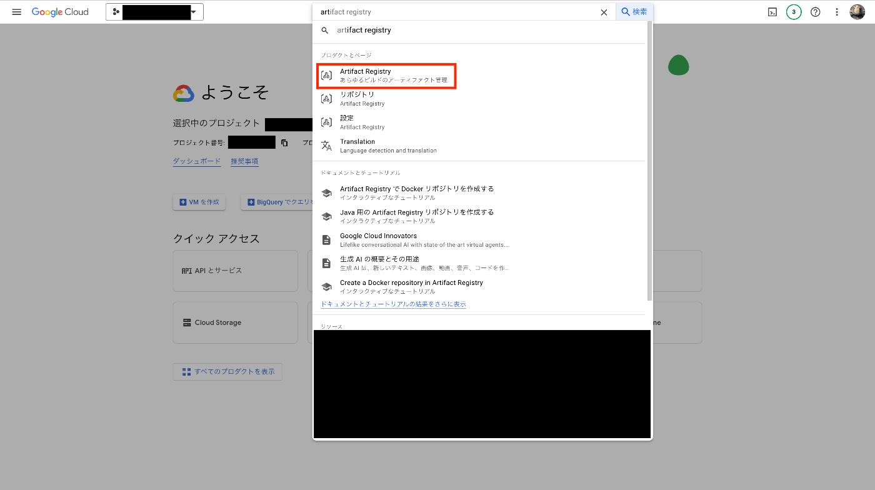Click ドキュメントとチュートリアルの結果をさらに表示 link

tap(393, 304)
